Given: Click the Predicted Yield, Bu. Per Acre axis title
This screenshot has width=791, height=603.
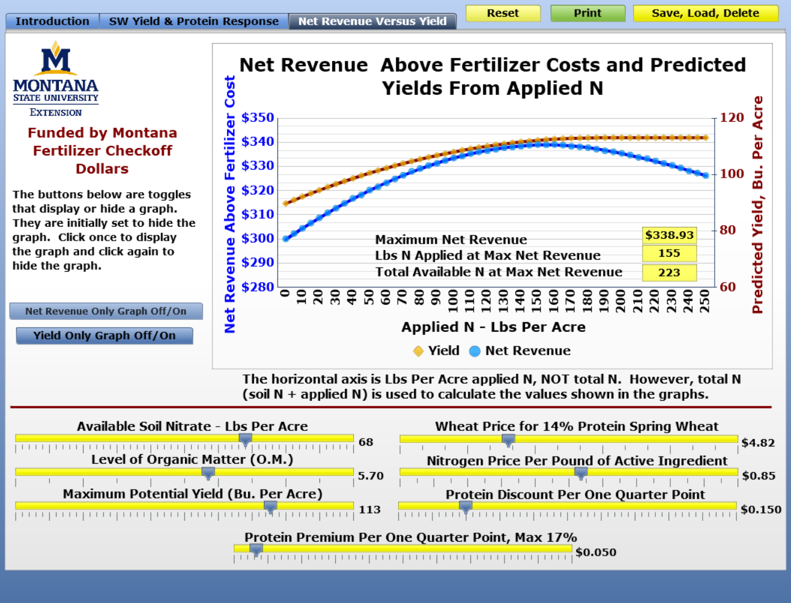Looking at the screenshot, I should coord(757,205).
